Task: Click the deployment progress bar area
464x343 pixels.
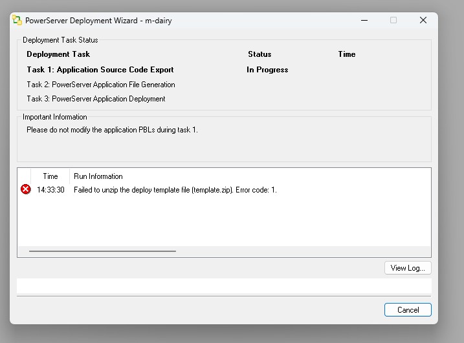Action: click(x=223, y=286)
